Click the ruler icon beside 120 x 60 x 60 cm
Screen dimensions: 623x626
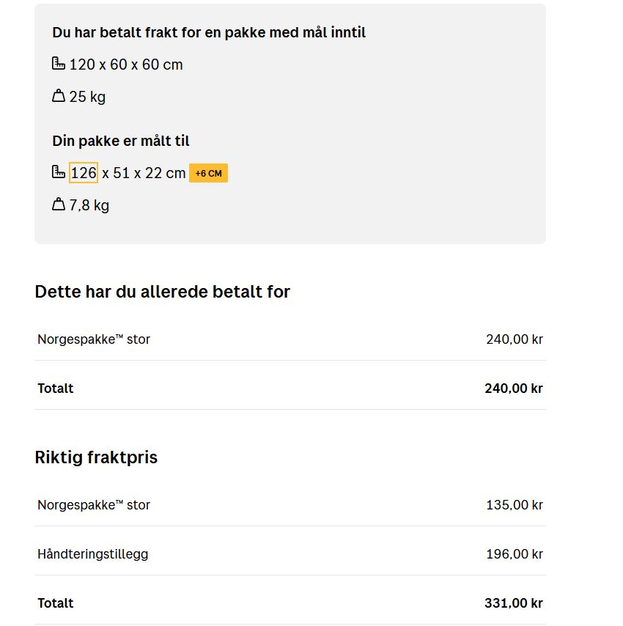click(x=59, y=64)
